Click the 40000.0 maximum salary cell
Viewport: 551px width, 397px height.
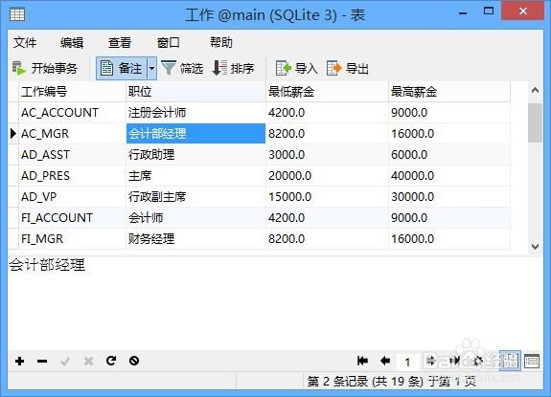point(449,176)
